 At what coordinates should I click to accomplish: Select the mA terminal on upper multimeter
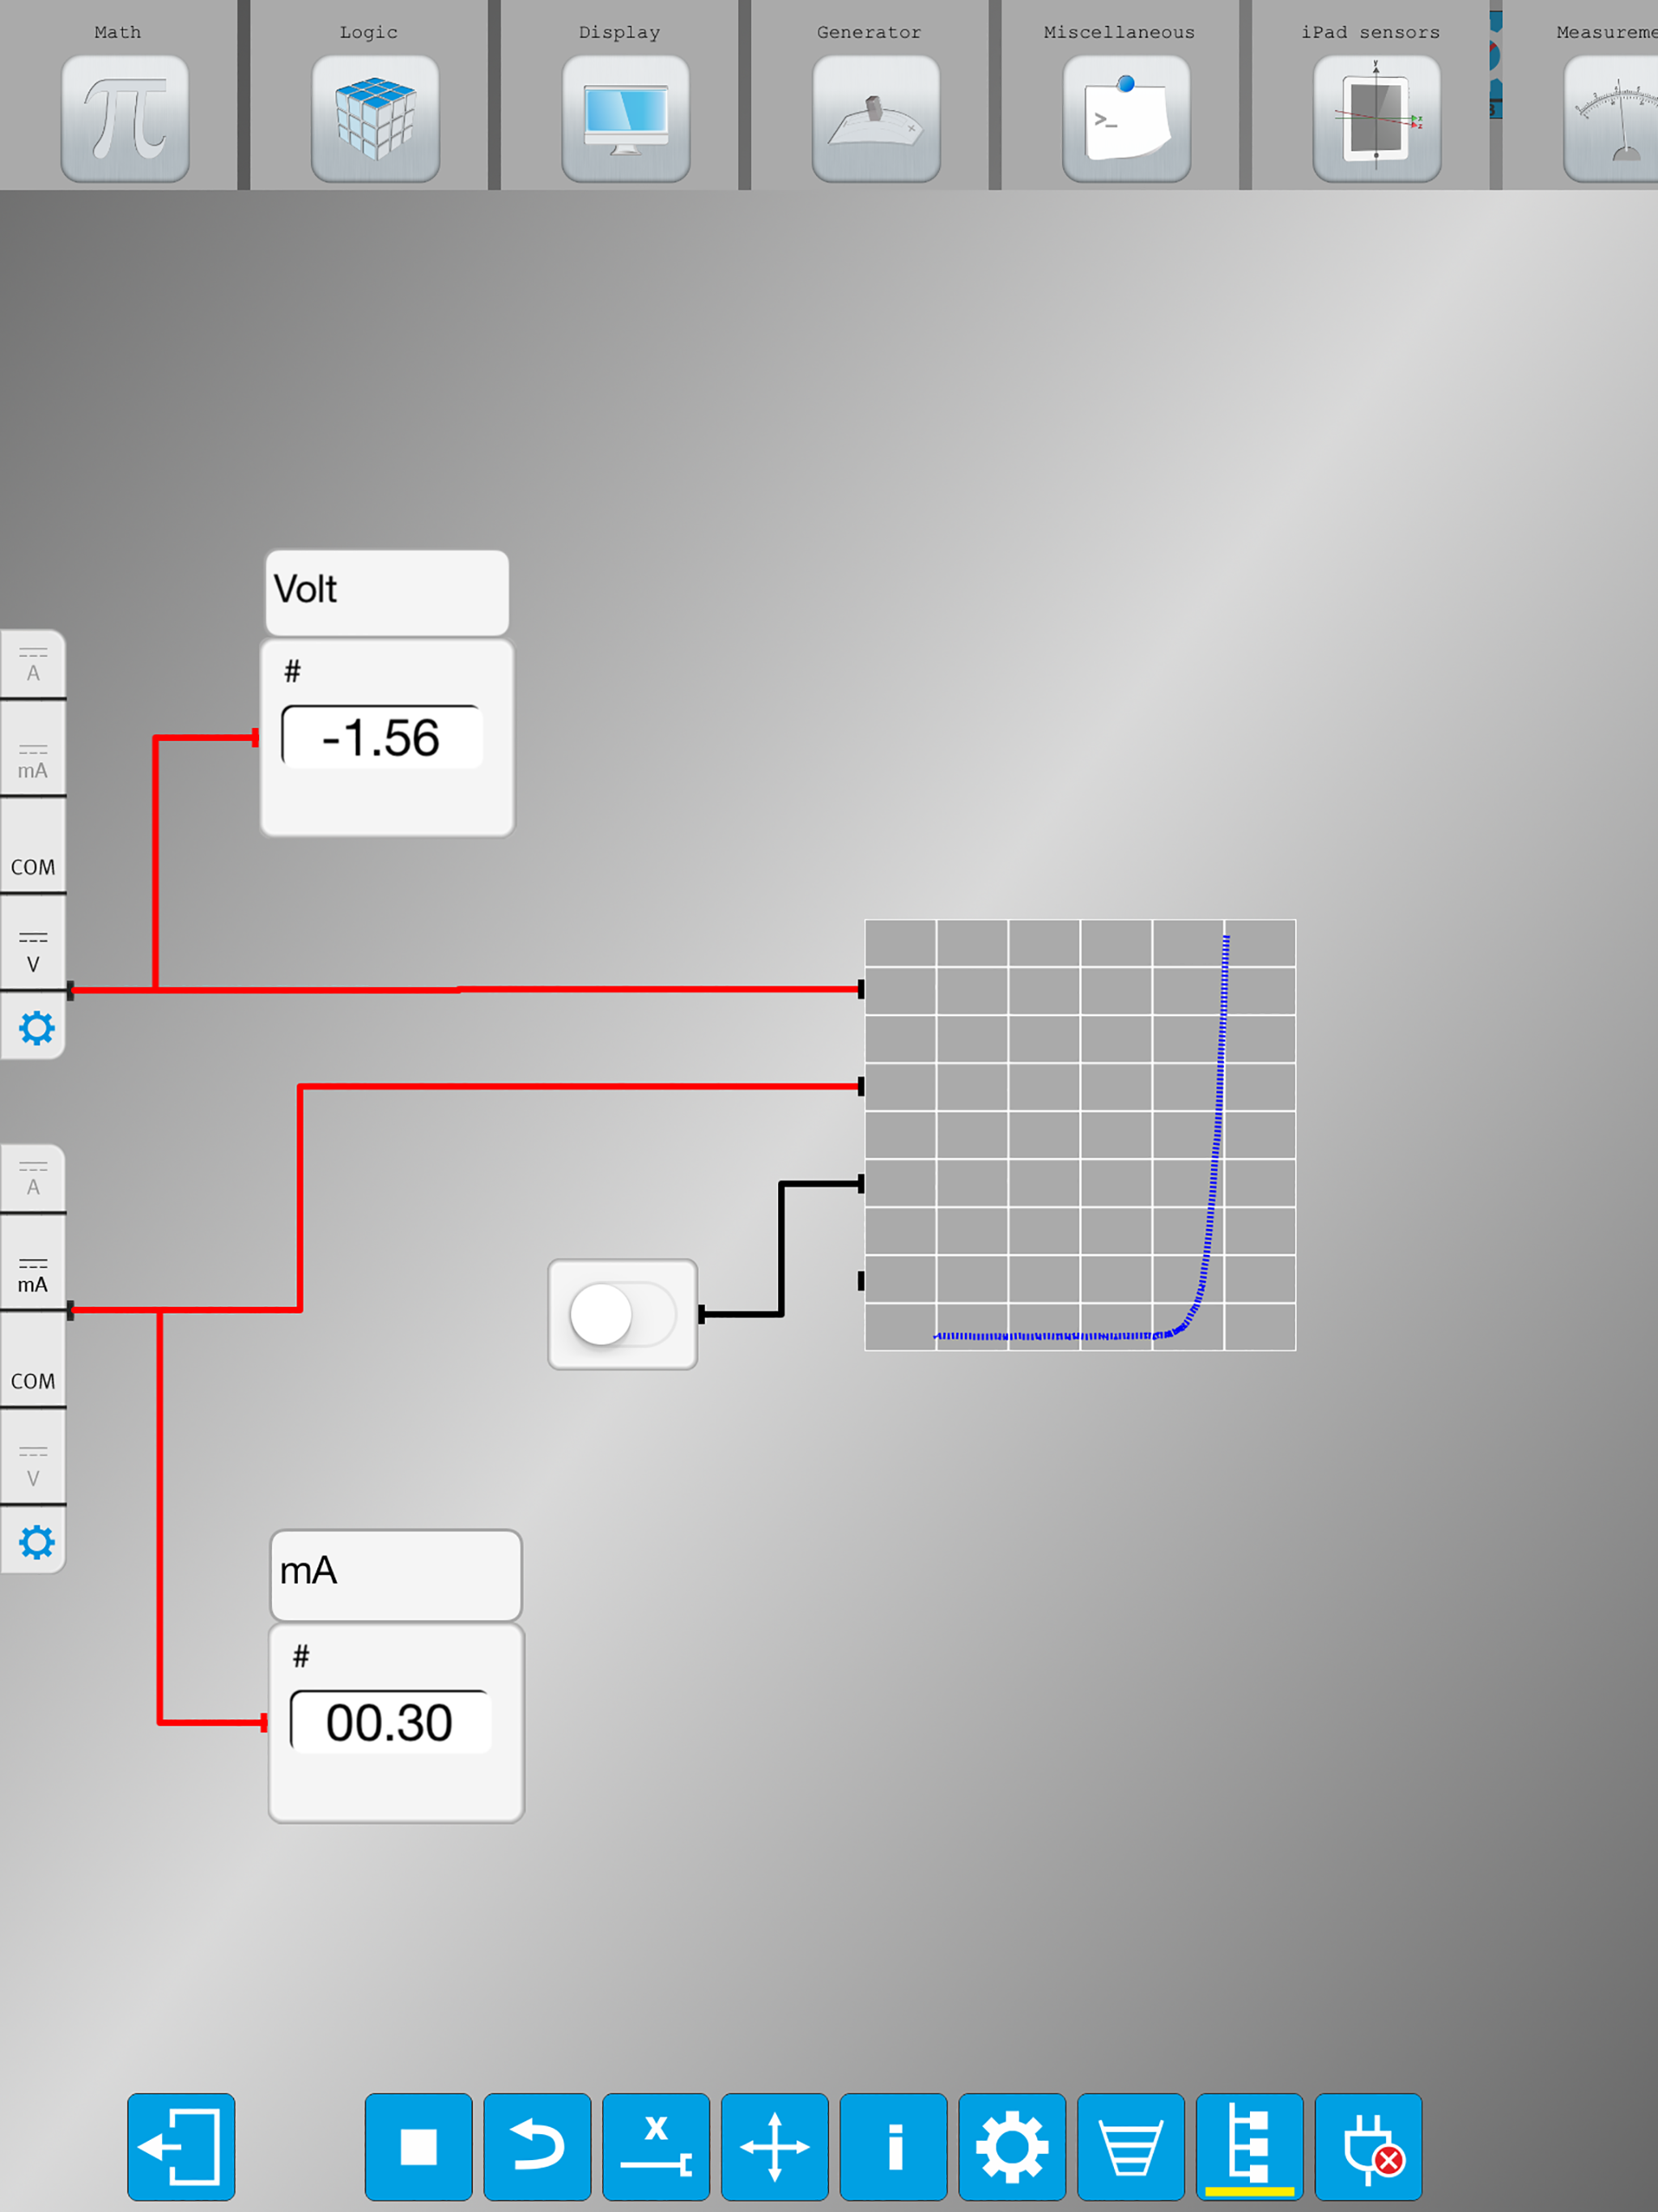coord(33,749)
